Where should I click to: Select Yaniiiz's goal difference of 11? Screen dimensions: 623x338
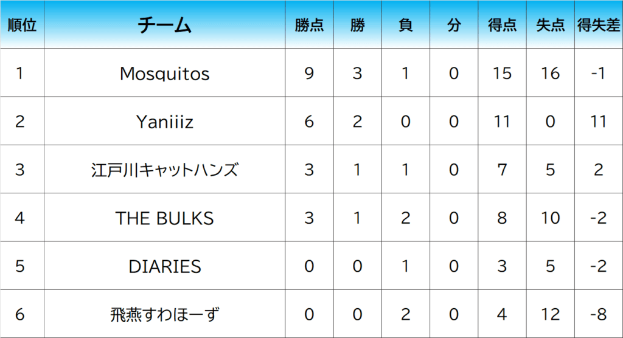599,122
